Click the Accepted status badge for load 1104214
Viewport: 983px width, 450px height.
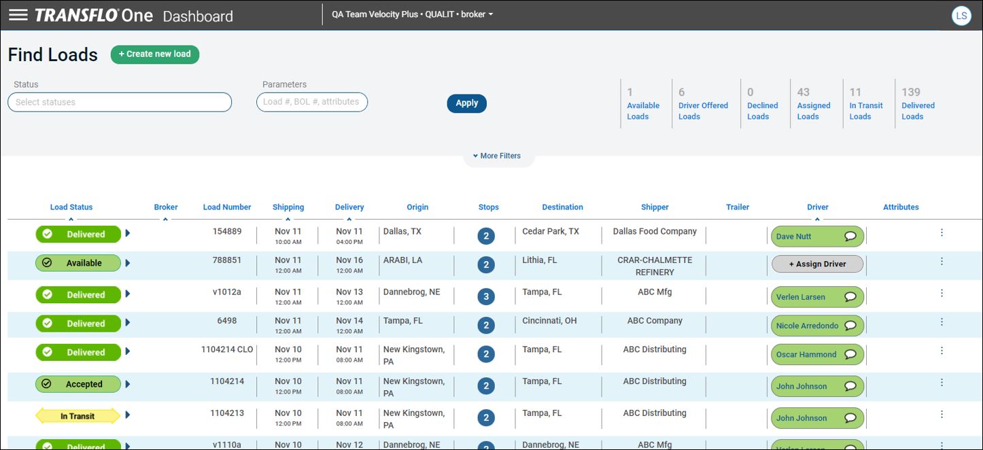[x=77, y=384]
